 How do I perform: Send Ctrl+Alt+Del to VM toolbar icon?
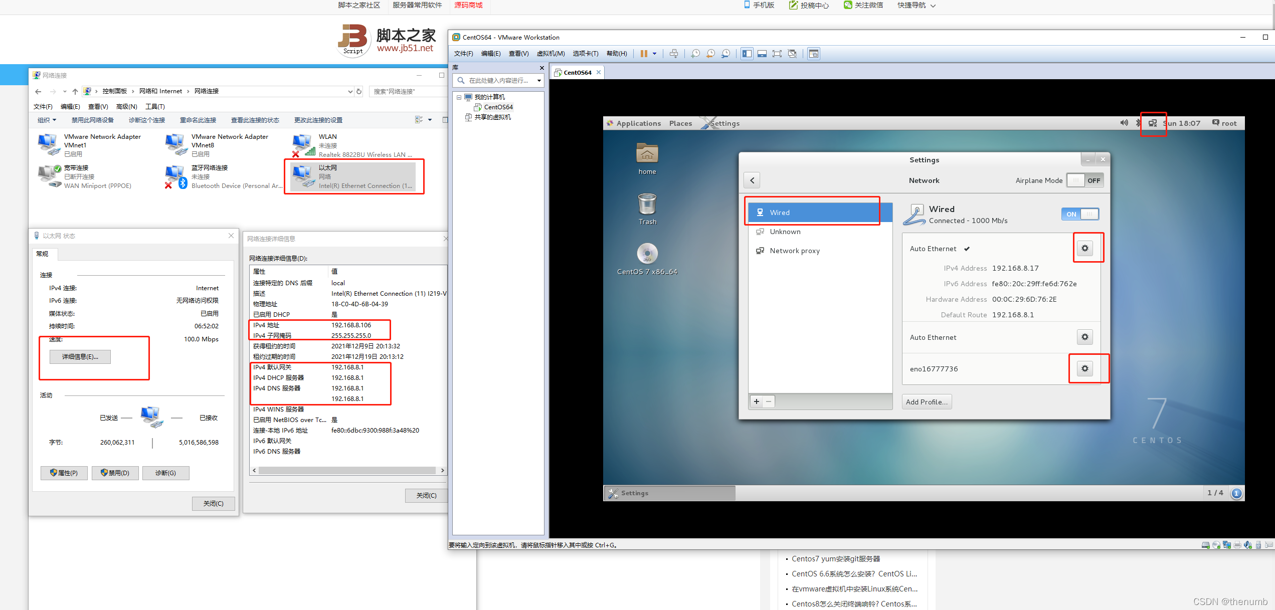674,54
